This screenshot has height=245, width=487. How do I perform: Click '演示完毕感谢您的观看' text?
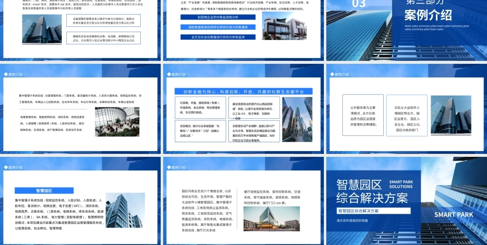click(x=352, y=221)
